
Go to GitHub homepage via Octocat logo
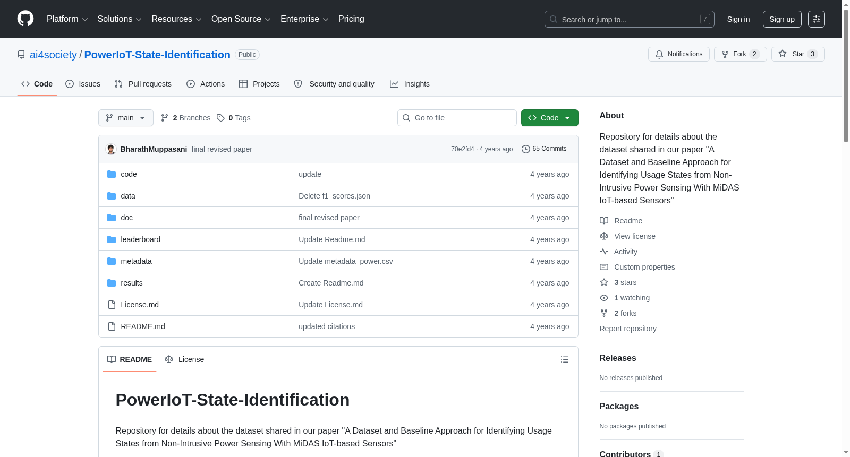pos(25,19)
